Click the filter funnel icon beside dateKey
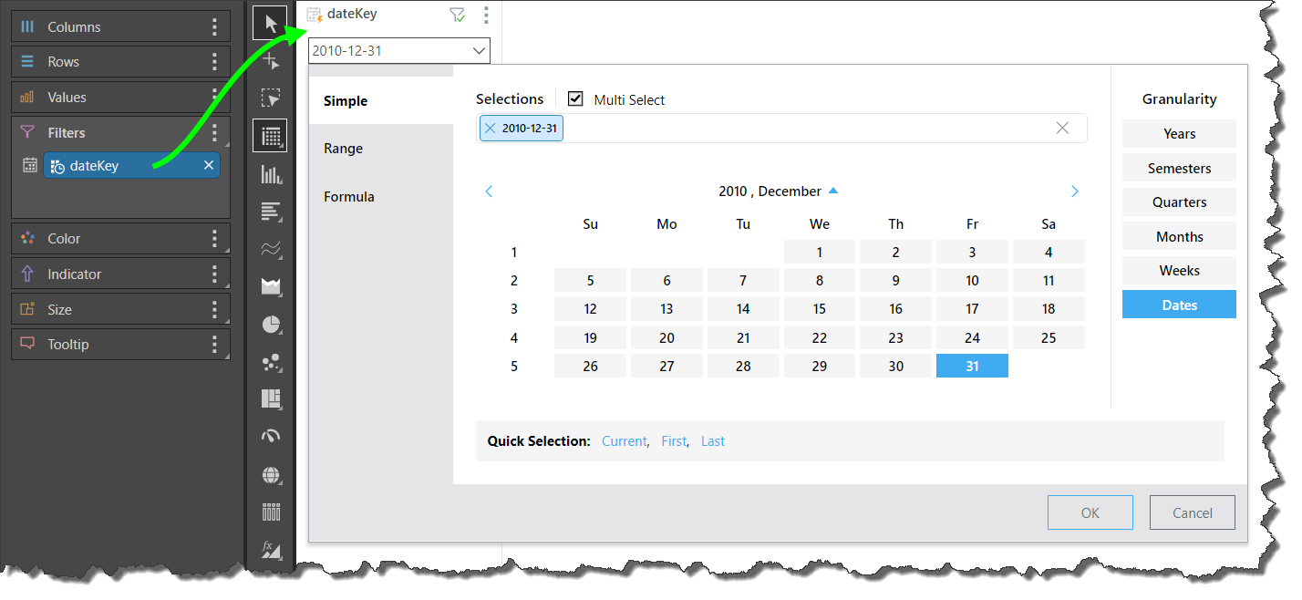Image resolution: width=1302 pixels, height=600 pixels. 458,15
